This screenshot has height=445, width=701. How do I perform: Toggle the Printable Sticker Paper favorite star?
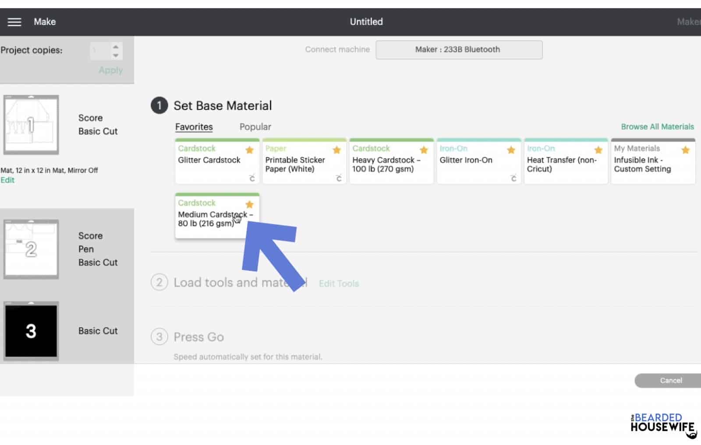click(x=337, y=150)
